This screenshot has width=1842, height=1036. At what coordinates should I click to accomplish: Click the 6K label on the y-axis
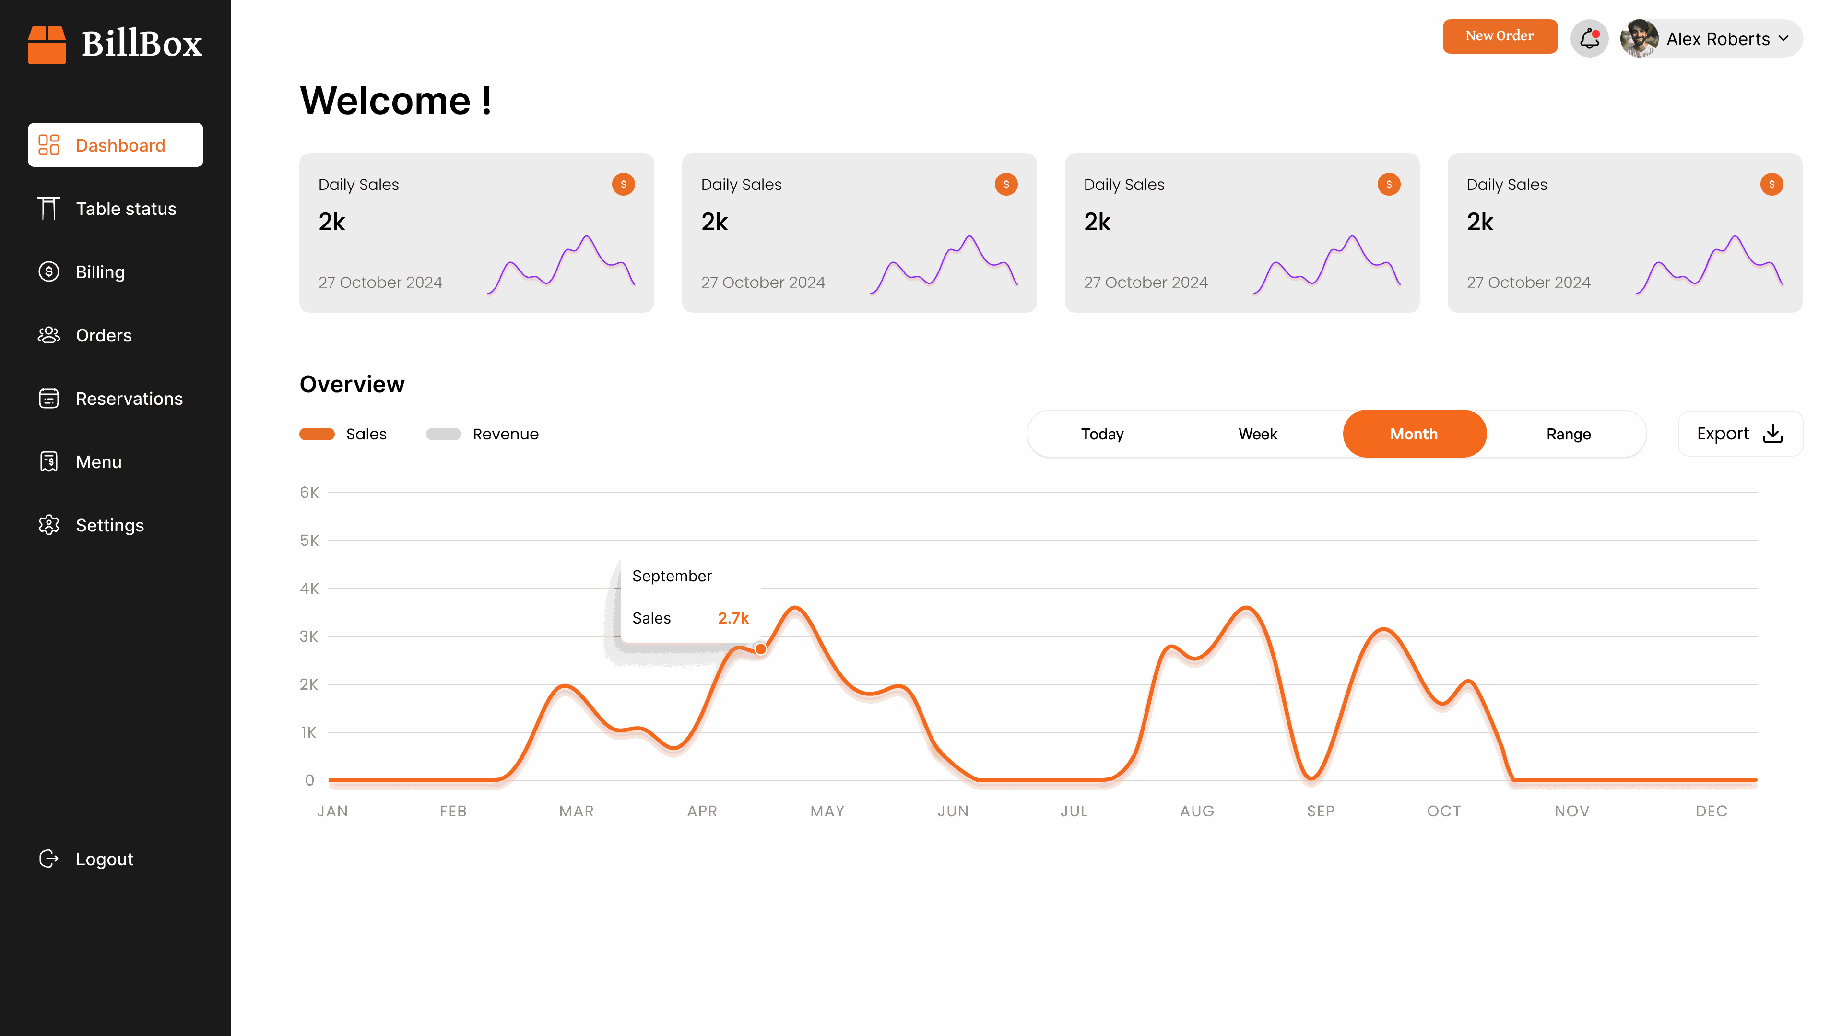click(x=309, y=492)
